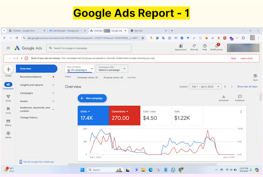263x177 pixels.
Task: Expand Insights and reports section
Action: (x=53, y=85)
